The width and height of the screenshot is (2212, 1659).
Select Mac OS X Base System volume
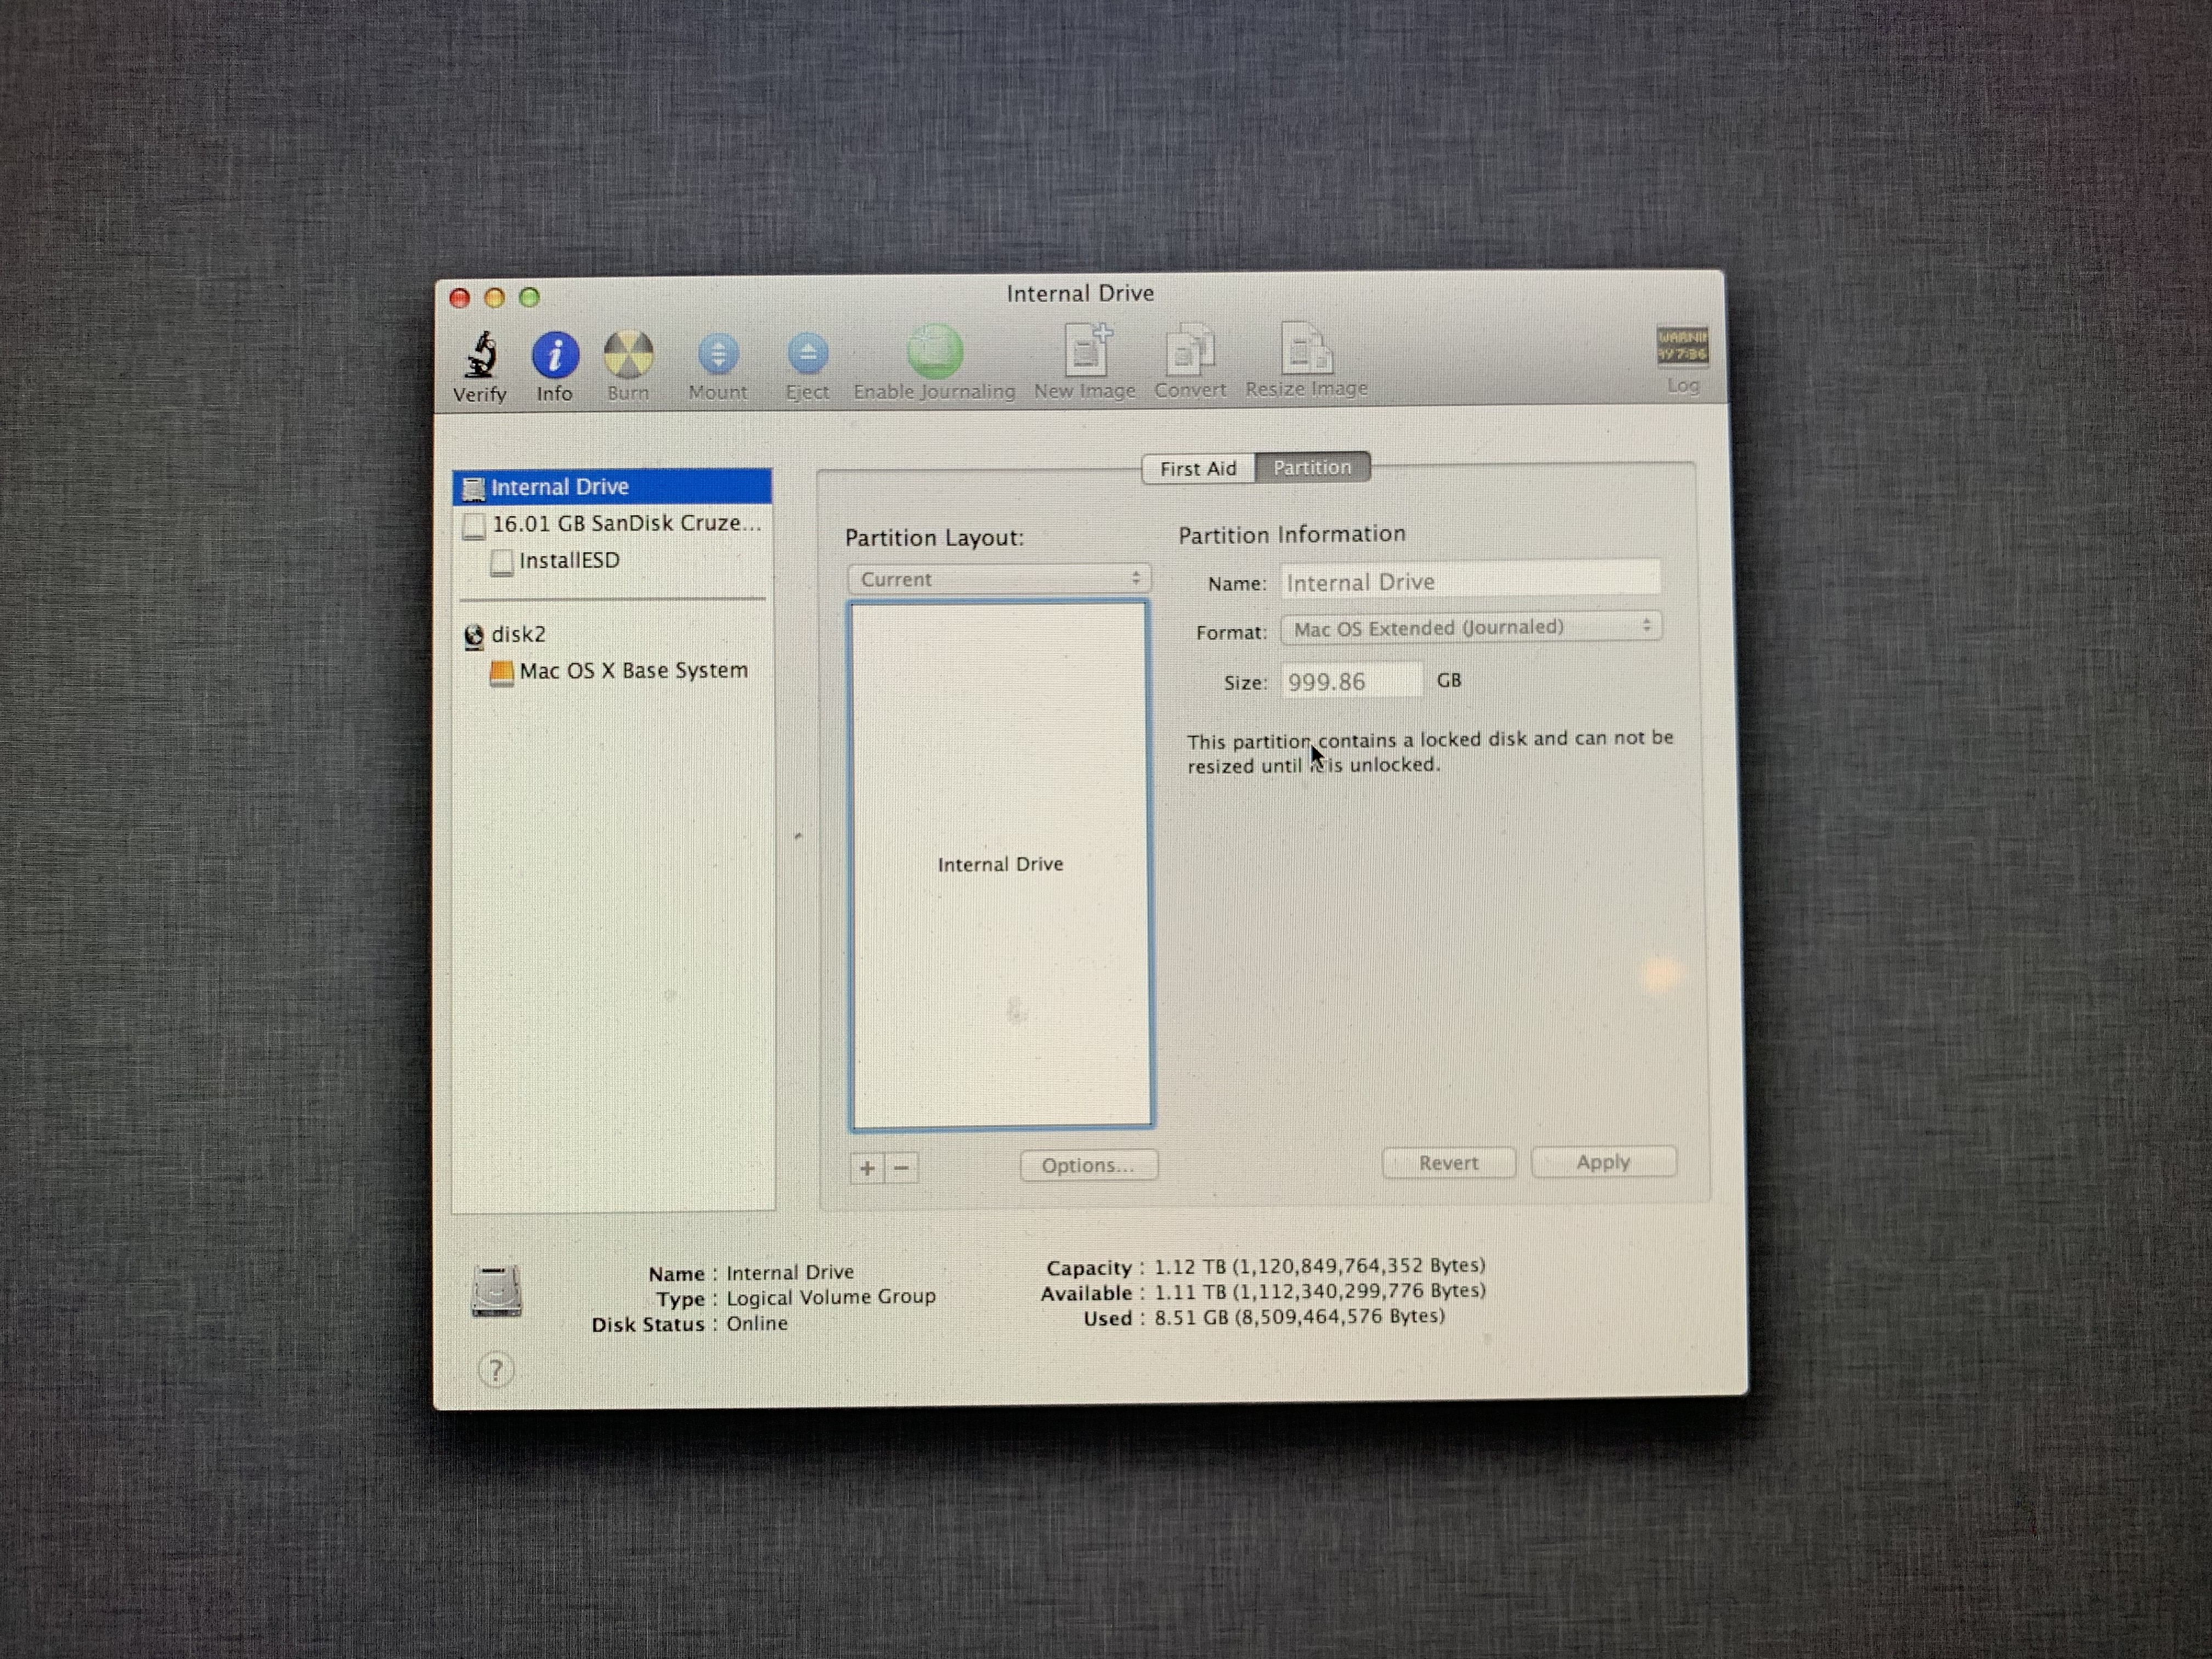(612, 671)
